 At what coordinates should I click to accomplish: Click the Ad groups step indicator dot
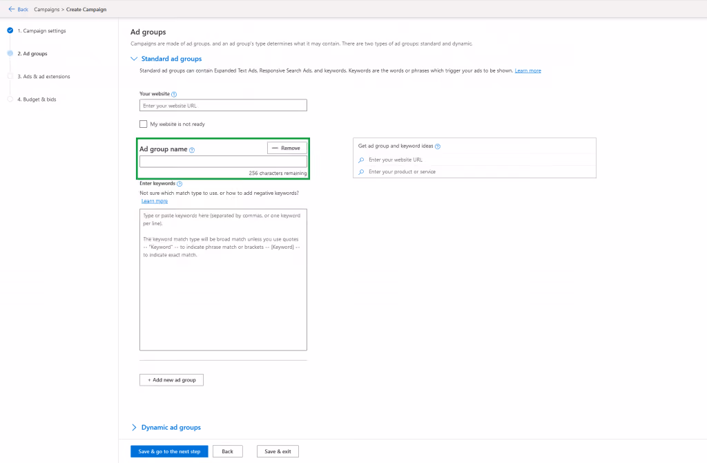pyautogui.click(x=10, y=53)
